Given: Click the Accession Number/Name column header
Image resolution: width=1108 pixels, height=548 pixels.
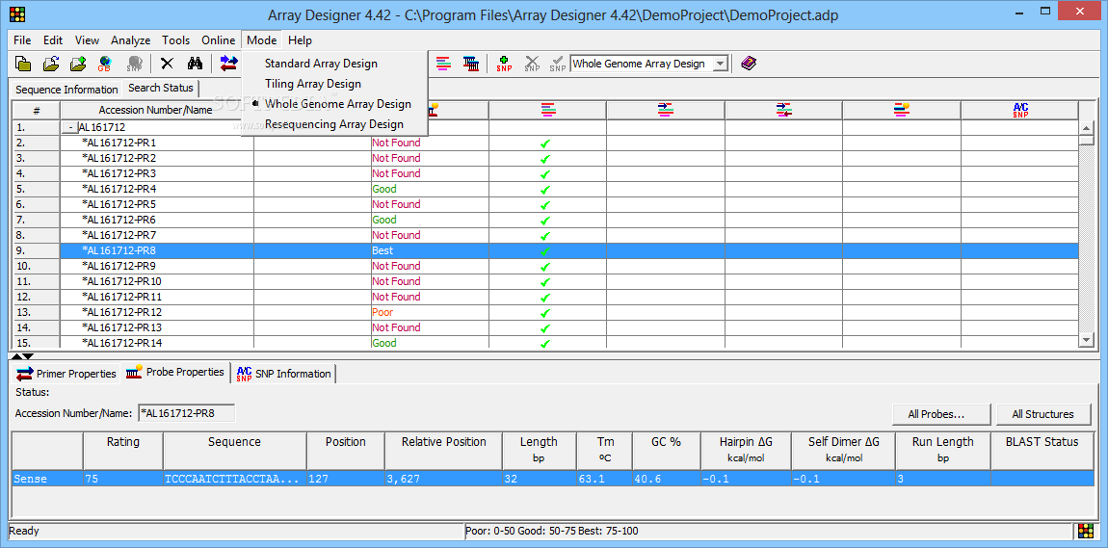Looking at the screenshot, I should [x=155, y=110].
